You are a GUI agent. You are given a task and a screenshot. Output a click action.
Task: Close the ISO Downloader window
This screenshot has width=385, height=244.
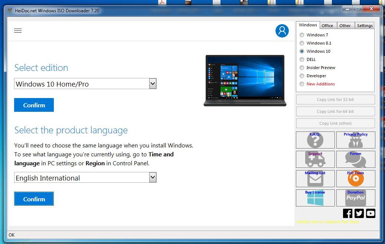point(372,9)
